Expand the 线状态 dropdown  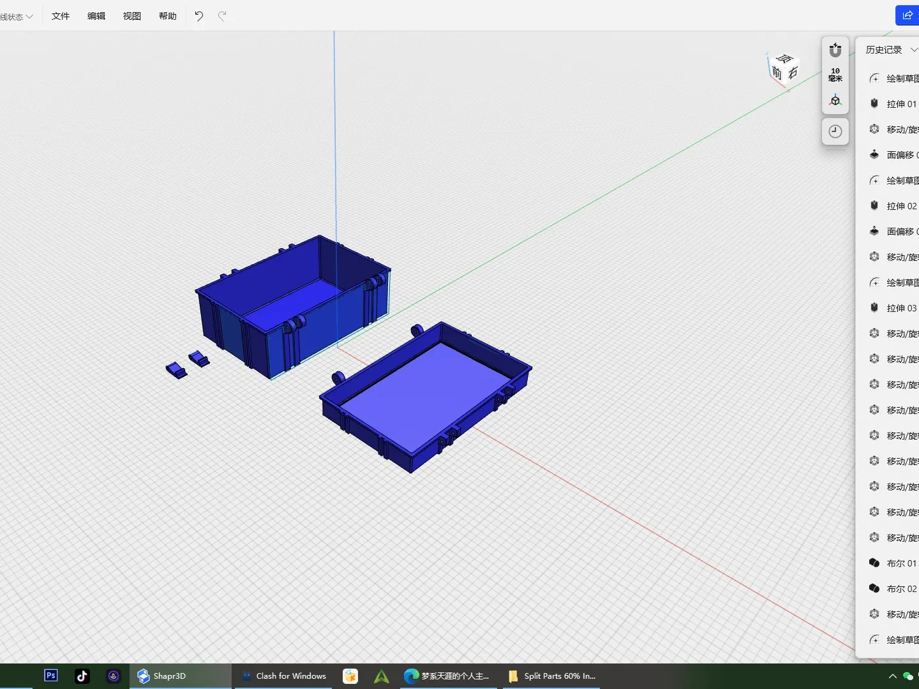coord(17,17)
